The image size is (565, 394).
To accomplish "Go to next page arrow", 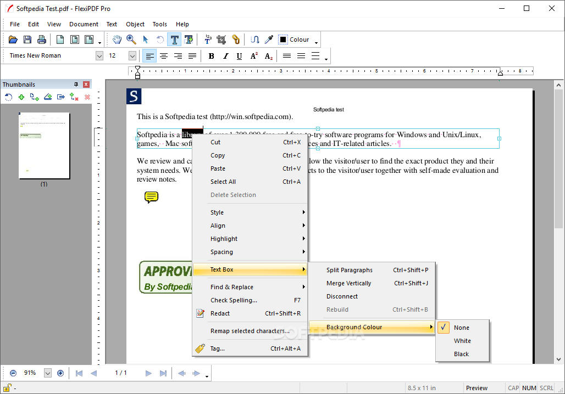I will point(148,373).
